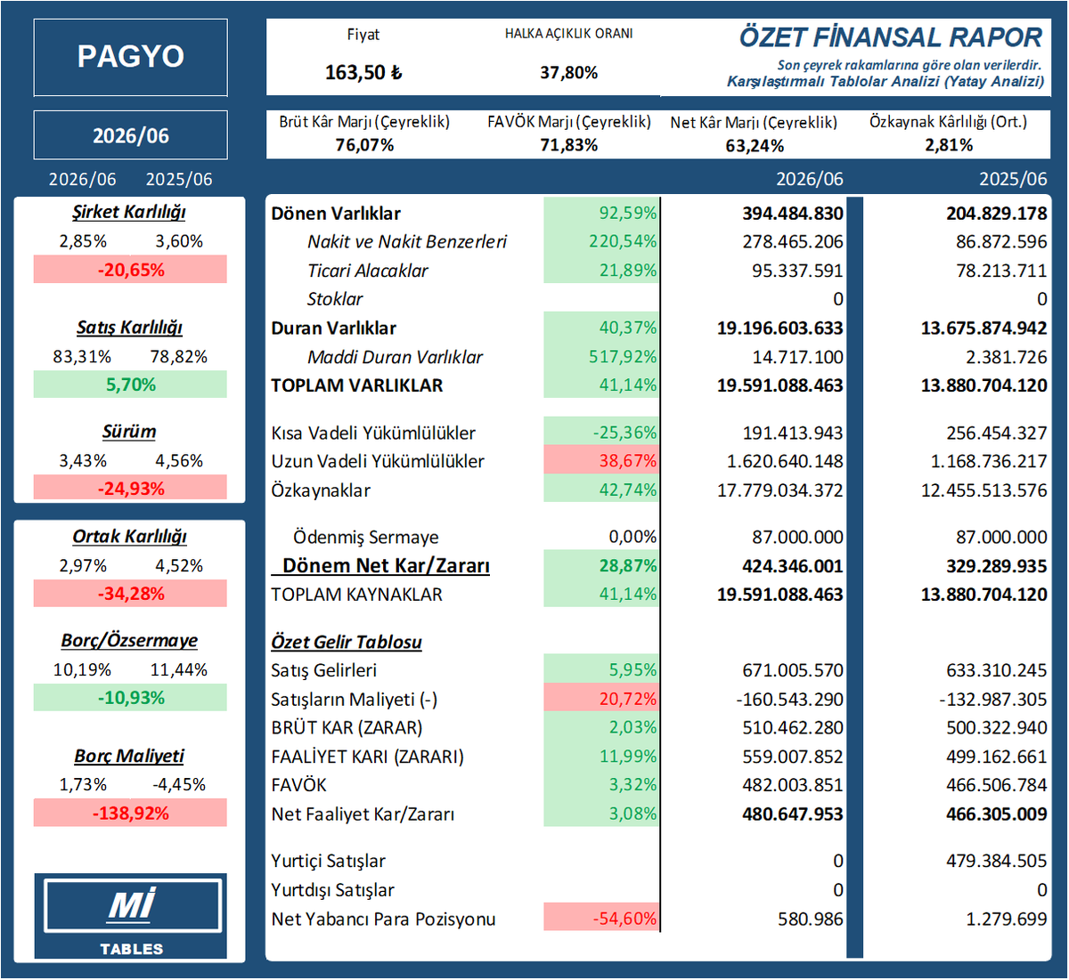Click Net Kâr Marjı value 63,24%

[755, 145]
